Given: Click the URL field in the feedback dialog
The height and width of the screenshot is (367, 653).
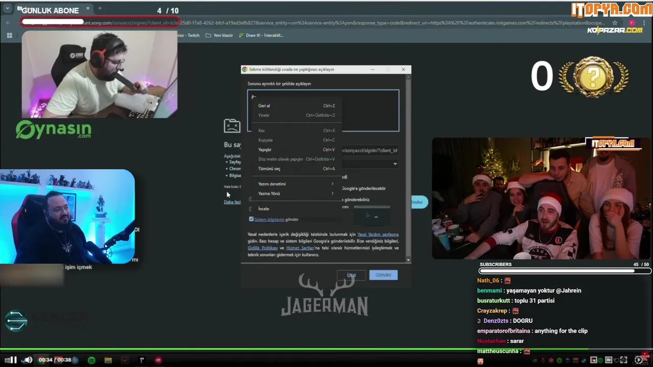Looking at the screenshot, I should [370, 150].
